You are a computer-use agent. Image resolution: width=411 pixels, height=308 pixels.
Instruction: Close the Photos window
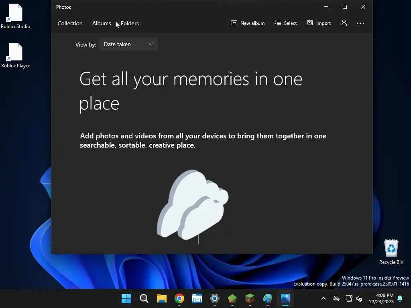pos(363,7)
